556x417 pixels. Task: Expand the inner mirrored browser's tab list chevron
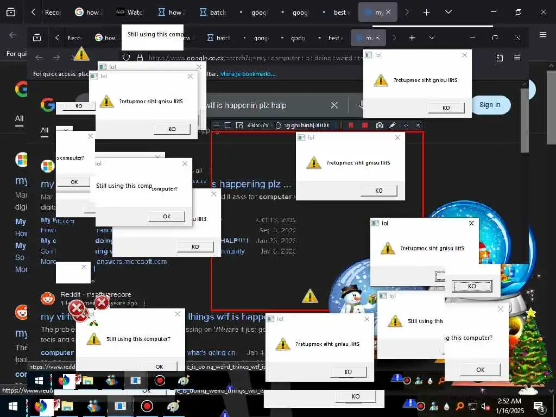432,37
